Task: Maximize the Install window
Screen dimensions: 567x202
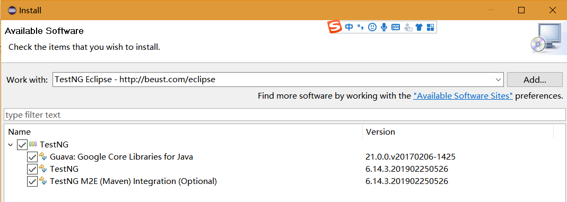Action: pos(521,10)
